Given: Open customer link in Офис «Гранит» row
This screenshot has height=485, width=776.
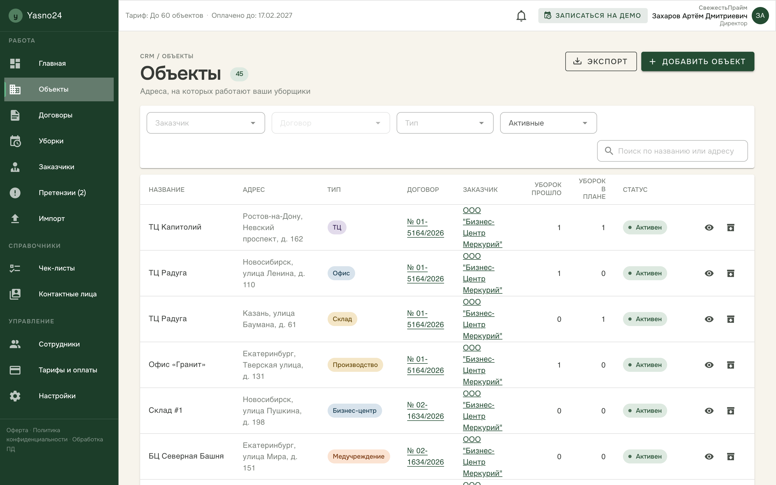Looking at the screenshot, I should click(482, 365).
